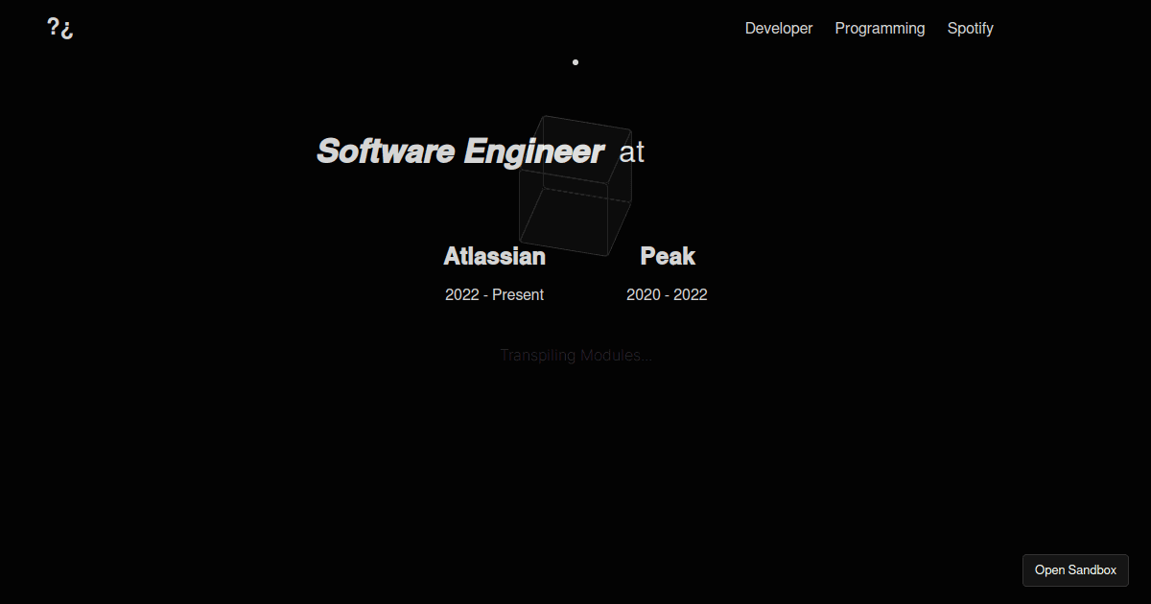This screenshot has width=1151, height=604.
Task: Click the 2022 - Present date text
Action: (x=494, y=295)
